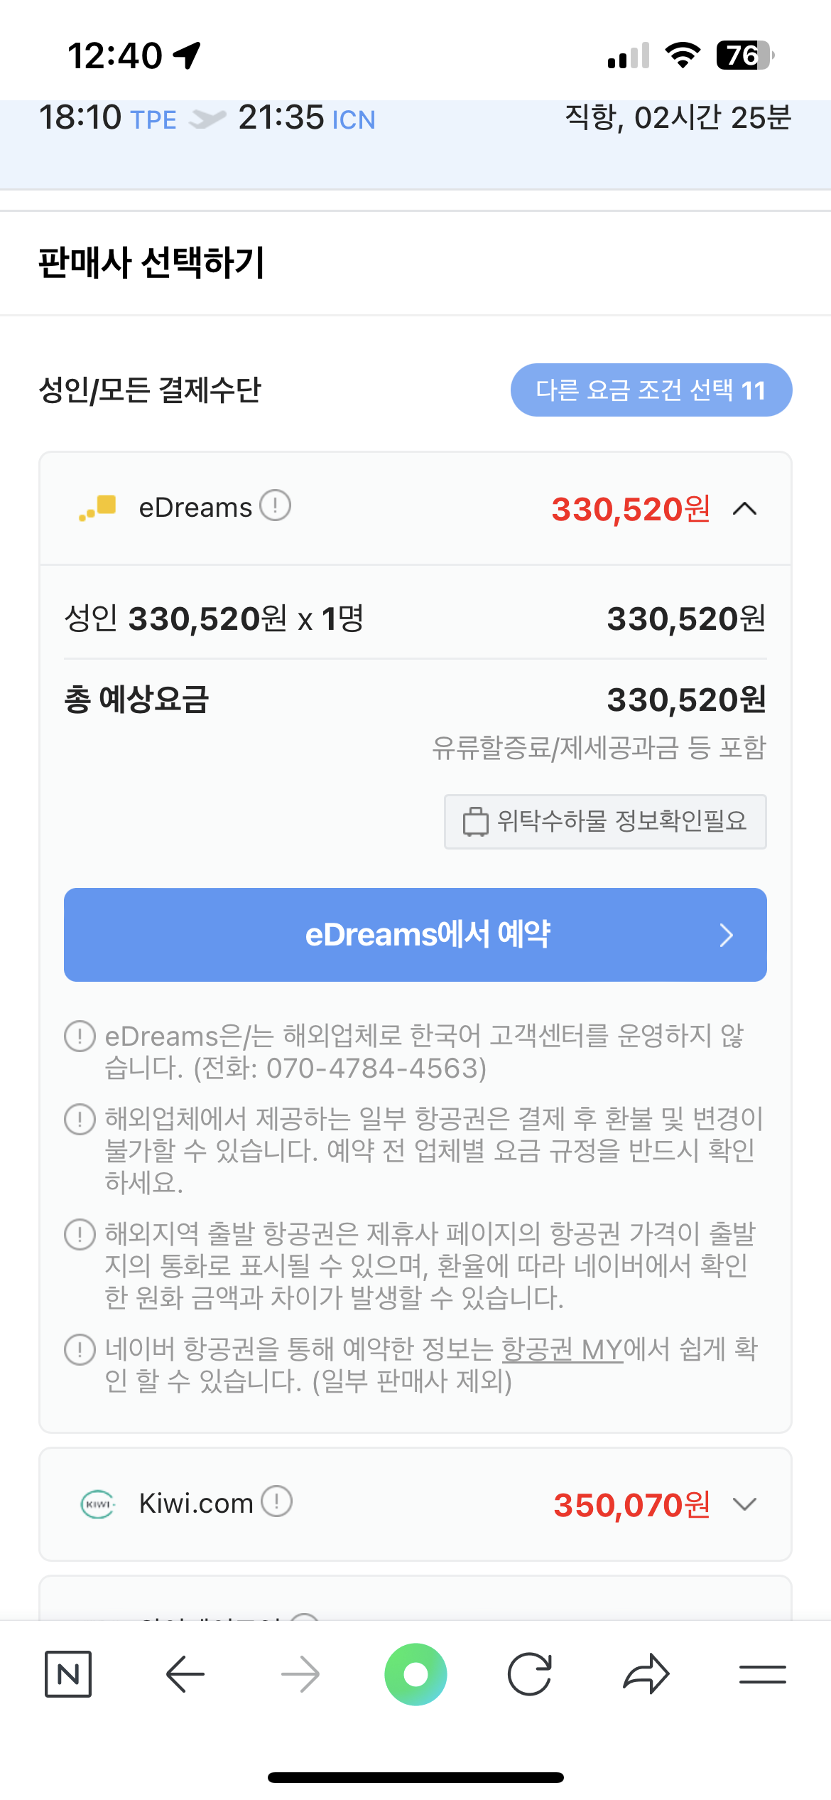Open 다른 요금 조건 선택 11 options
The width and height of the screenshot is (831, 1800).
click(651, 390)
